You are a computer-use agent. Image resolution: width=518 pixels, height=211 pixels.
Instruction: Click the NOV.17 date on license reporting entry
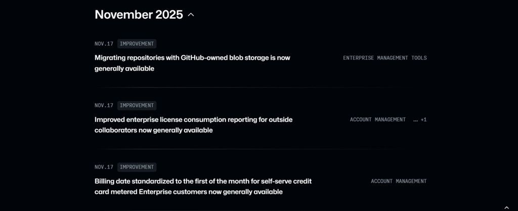click(x=104, y=105)
